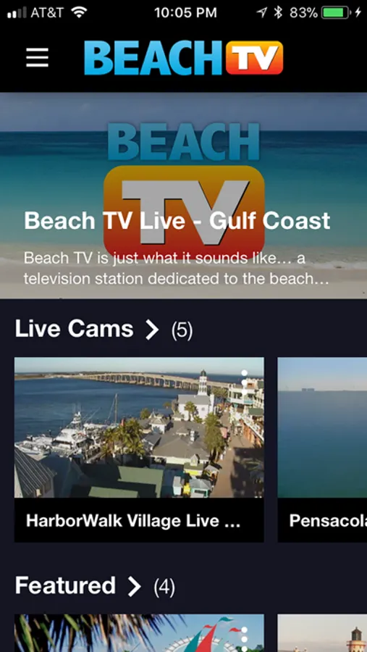Tap the Beach TV logo in header
Screen dimensions: 367x652
click(x=183, y=58)
